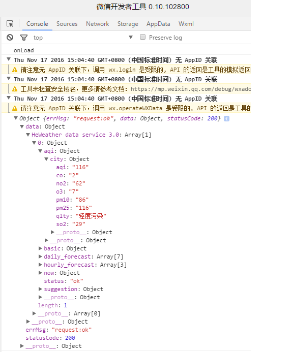Image resolution: width=292 pixels, height=352 pixels.
Task: Click the errMsg: "request:ok" property line
Action: click(x=59, y=330)
